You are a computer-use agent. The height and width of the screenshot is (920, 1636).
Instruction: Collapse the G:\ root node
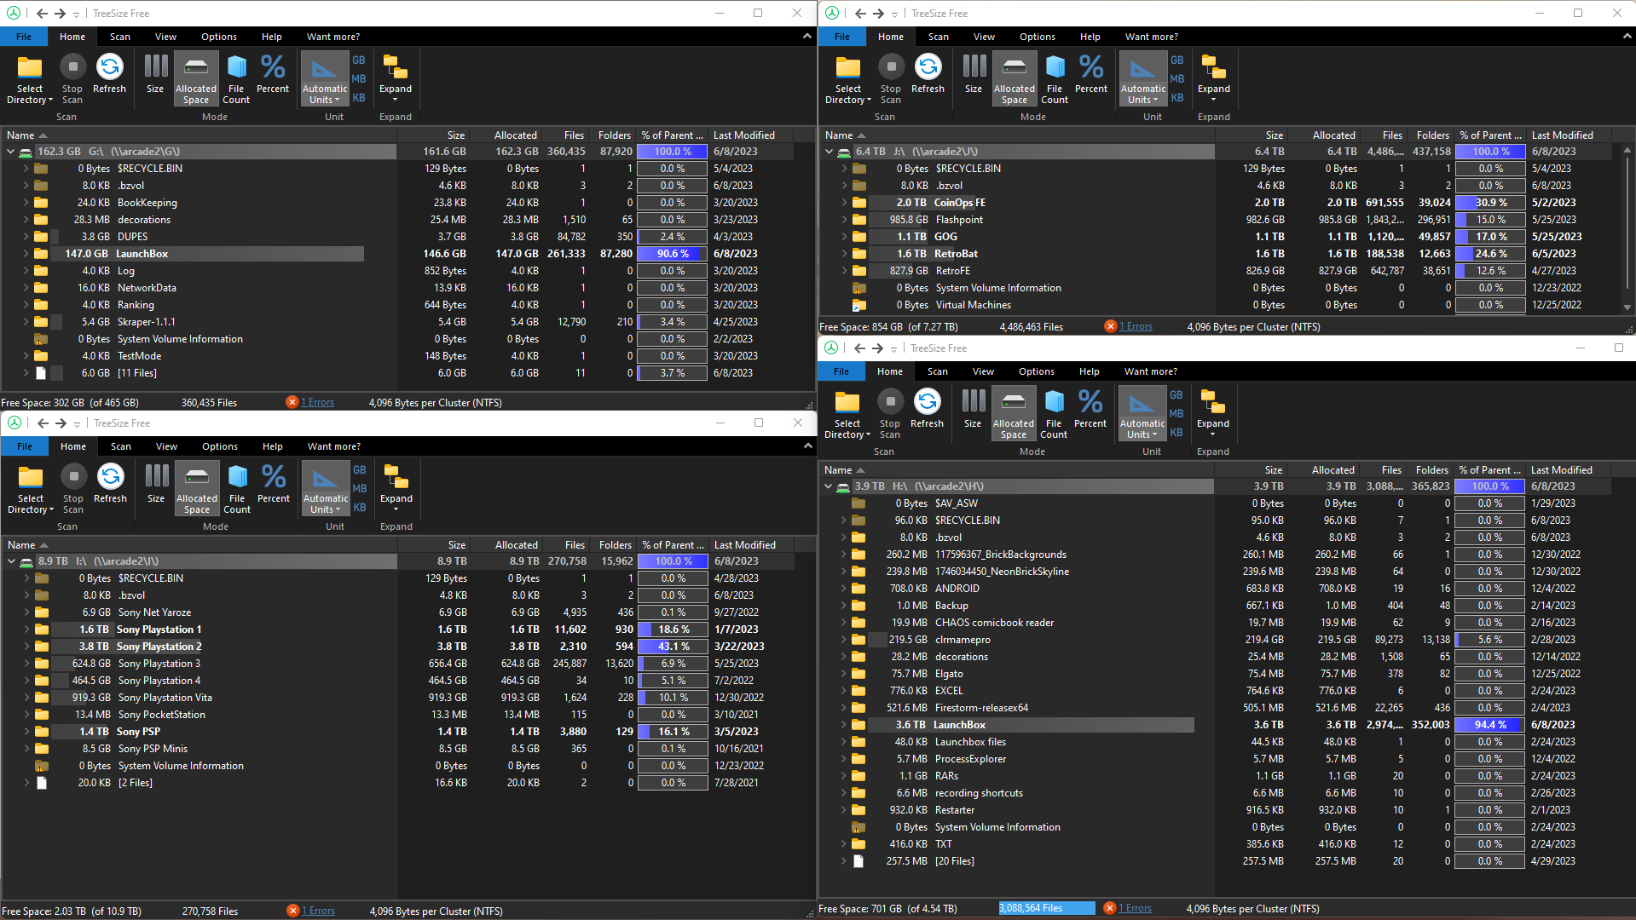[10, 152]
